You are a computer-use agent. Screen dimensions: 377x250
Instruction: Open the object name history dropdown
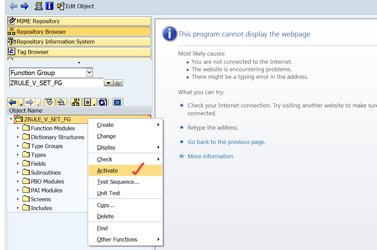[108, 83]
